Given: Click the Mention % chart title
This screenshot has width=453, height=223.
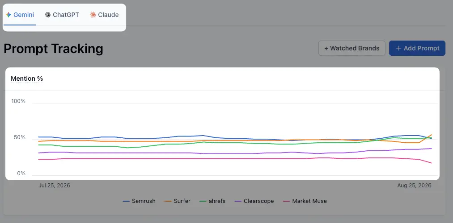Looking at the screenshot, I should tap(27, 78).
